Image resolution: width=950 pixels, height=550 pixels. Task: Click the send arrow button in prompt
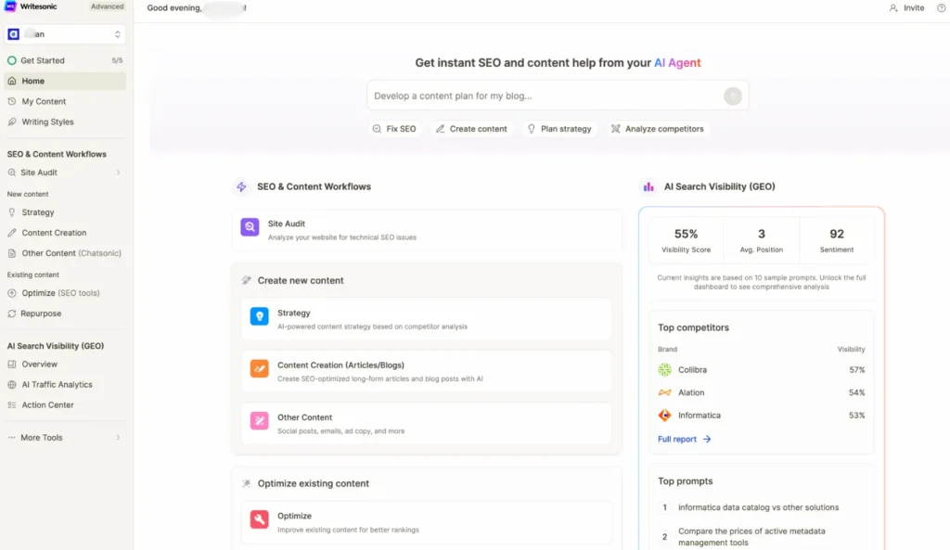(733, 96)
